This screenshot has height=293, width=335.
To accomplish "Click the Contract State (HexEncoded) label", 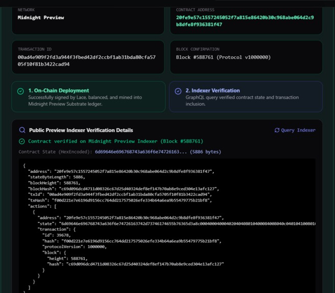I will pyautogui.click(x=55, y=152).
